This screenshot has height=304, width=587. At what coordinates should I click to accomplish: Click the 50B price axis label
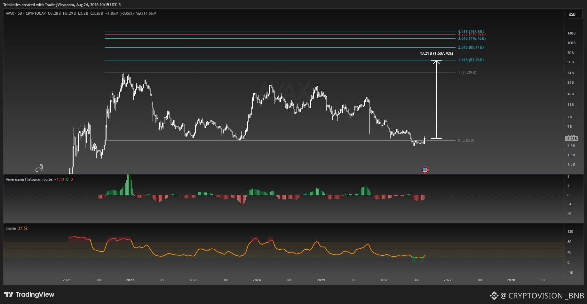[570, 62]
